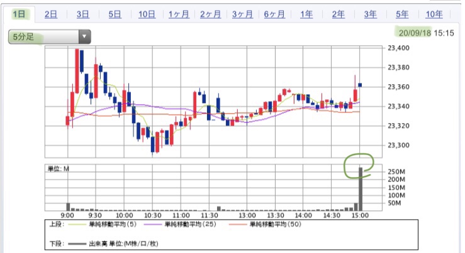The image size is (465, 253).
Task: Click the 単位: M label in volume panel
Action: tap(59, 169)
